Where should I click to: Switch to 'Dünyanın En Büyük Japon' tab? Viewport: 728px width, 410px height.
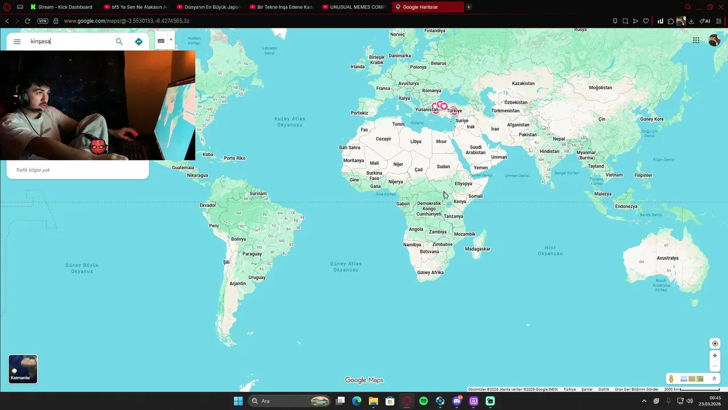point(208,7)
